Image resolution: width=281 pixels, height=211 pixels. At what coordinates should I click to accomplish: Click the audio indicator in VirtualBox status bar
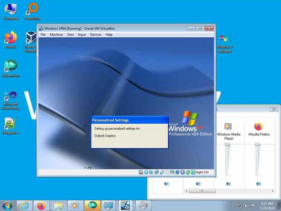[x=151, y=172]
